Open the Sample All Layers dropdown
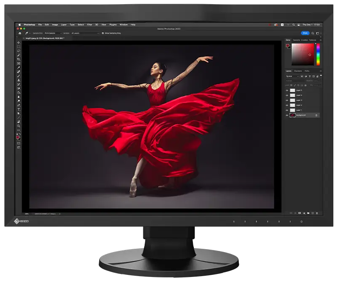The image size is (338, 282). [85, 33]
